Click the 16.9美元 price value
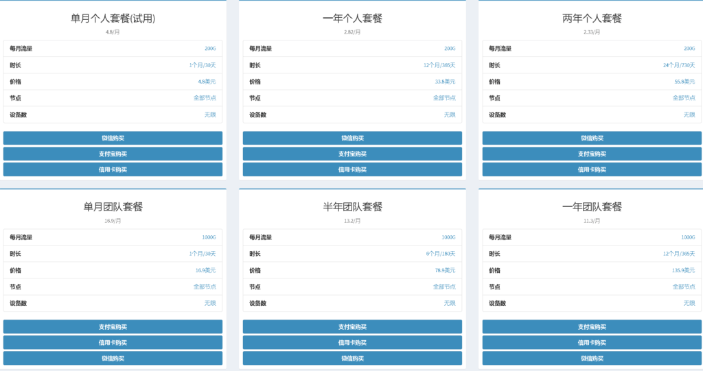 click(x=205, y=270)
